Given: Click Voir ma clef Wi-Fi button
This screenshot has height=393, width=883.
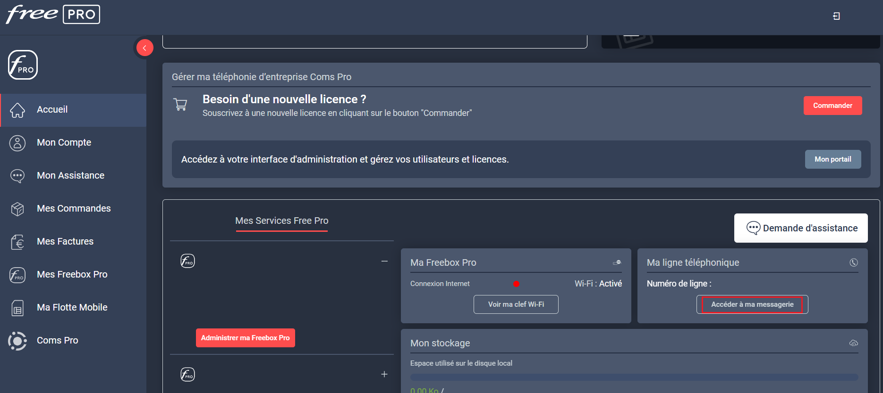Looking at the screenshot, I should pos(516,304).
